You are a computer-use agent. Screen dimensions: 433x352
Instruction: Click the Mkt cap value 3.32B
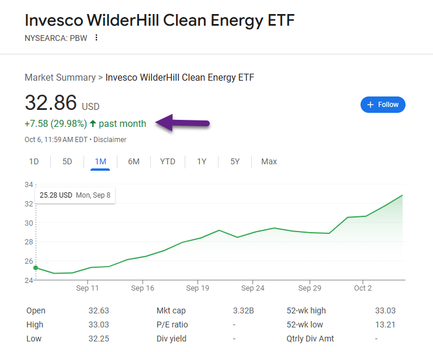click(x=243, y=310)
